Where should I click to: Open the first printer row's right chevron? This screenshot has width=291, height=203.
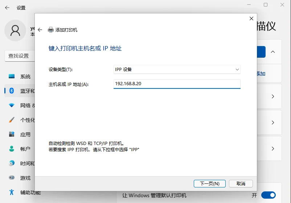[273, 96]
